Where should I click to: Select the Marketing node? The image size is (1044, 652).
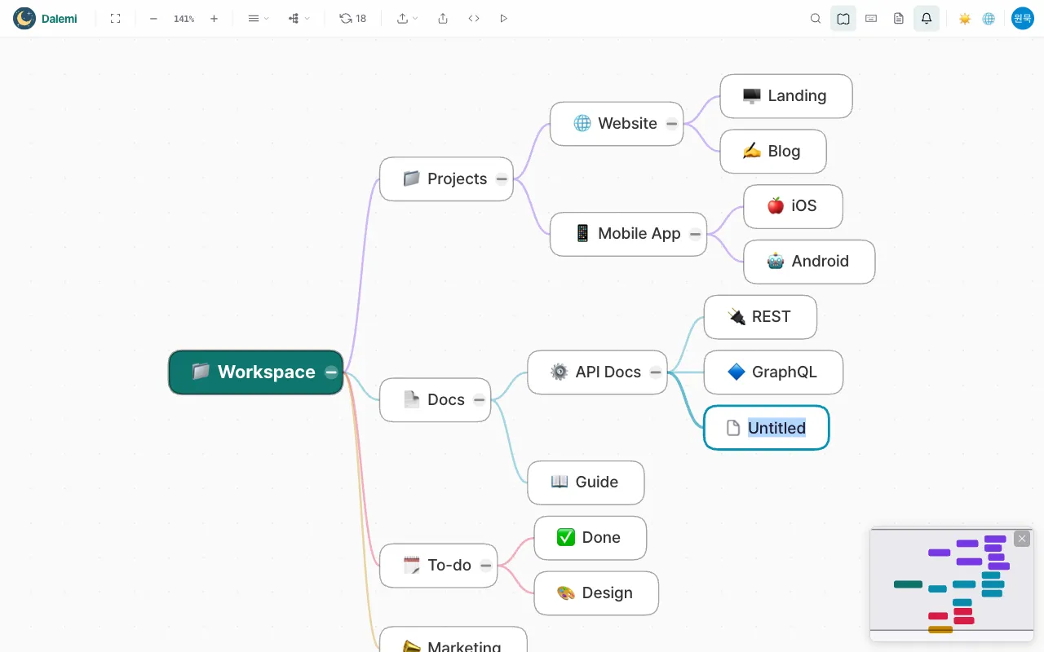[x=453, y=640]
